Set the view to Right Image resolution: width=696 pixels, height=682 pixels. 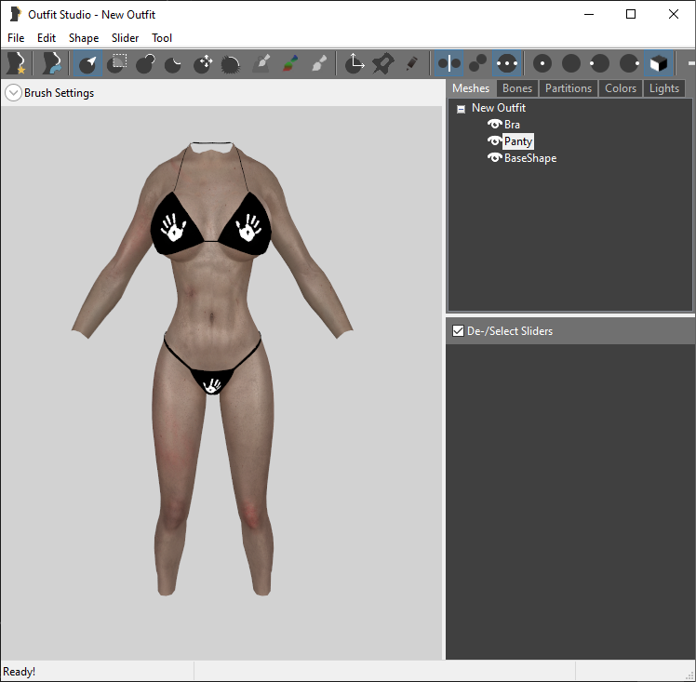[629, 63]
